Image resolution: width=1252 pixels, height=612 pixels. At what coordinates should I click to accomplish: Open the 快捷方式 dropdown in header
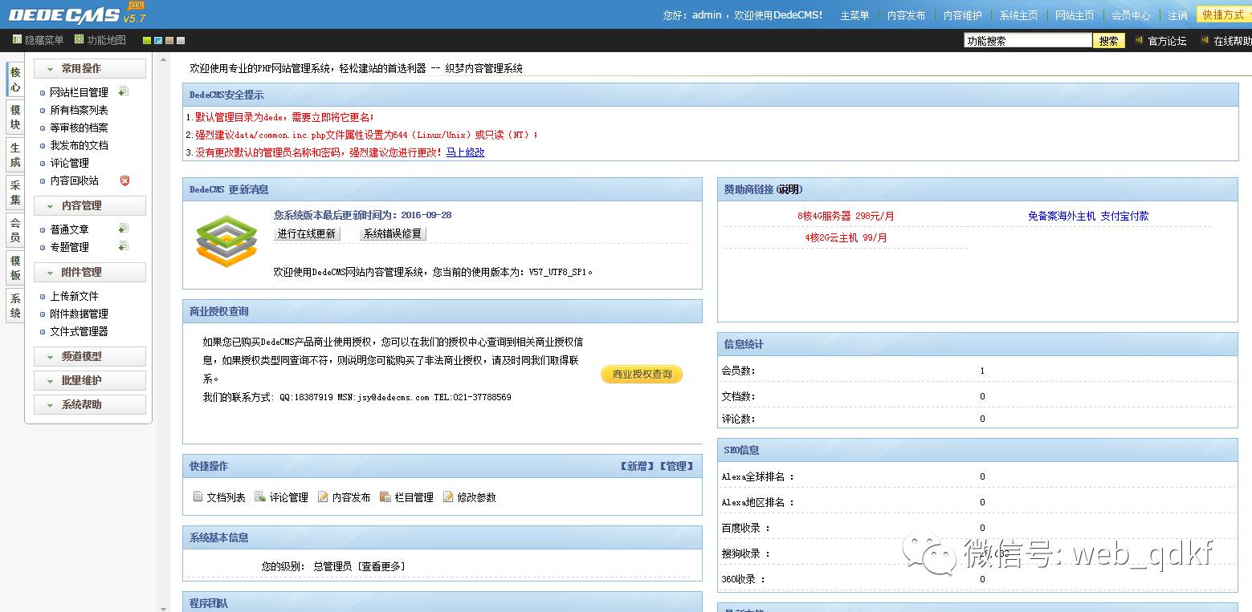pyautogui.click(x=1223, y=14)
